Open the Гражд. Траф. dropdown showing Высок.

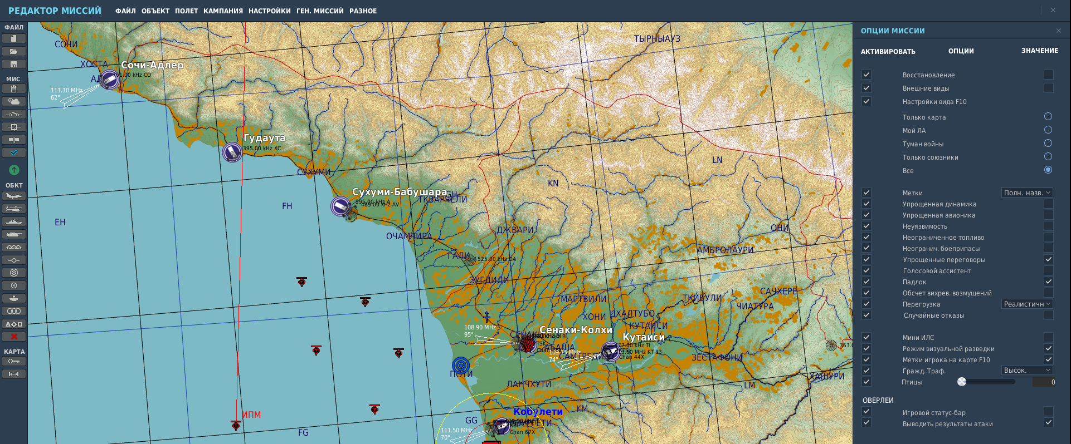pos(1027,370)
